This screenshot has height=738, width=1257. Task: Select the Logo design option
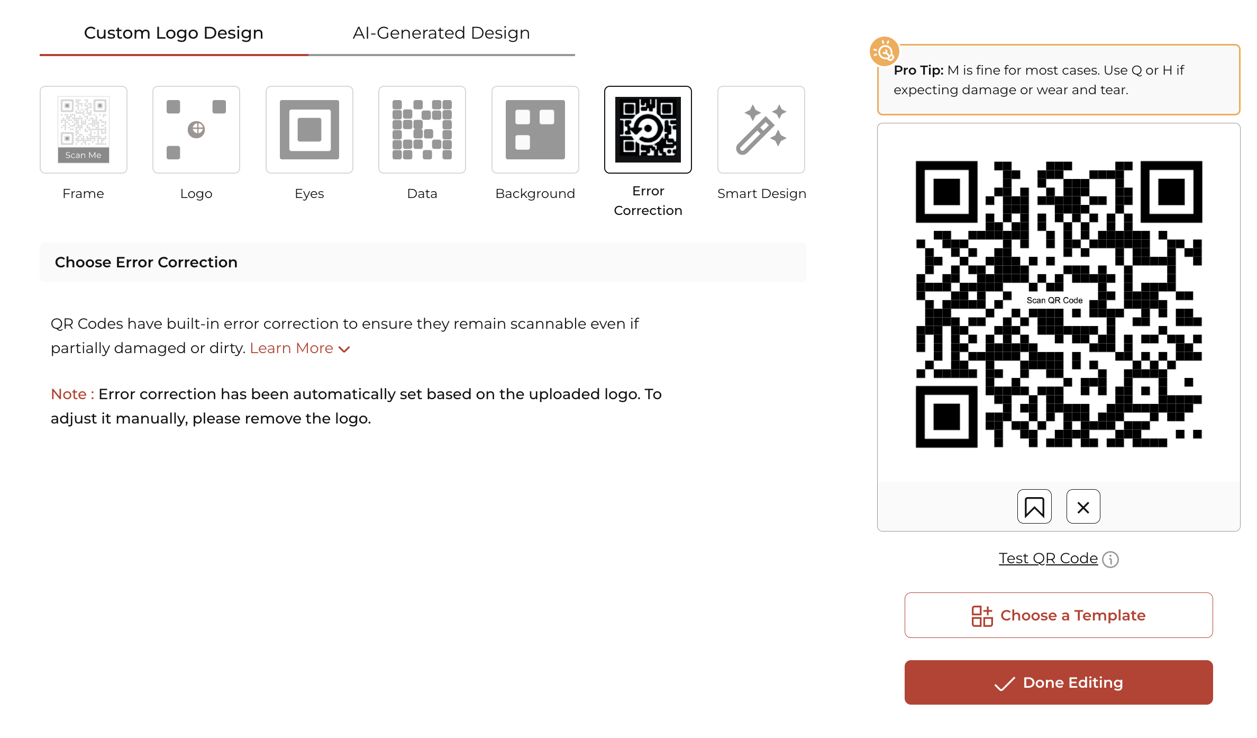pos(196,130)
